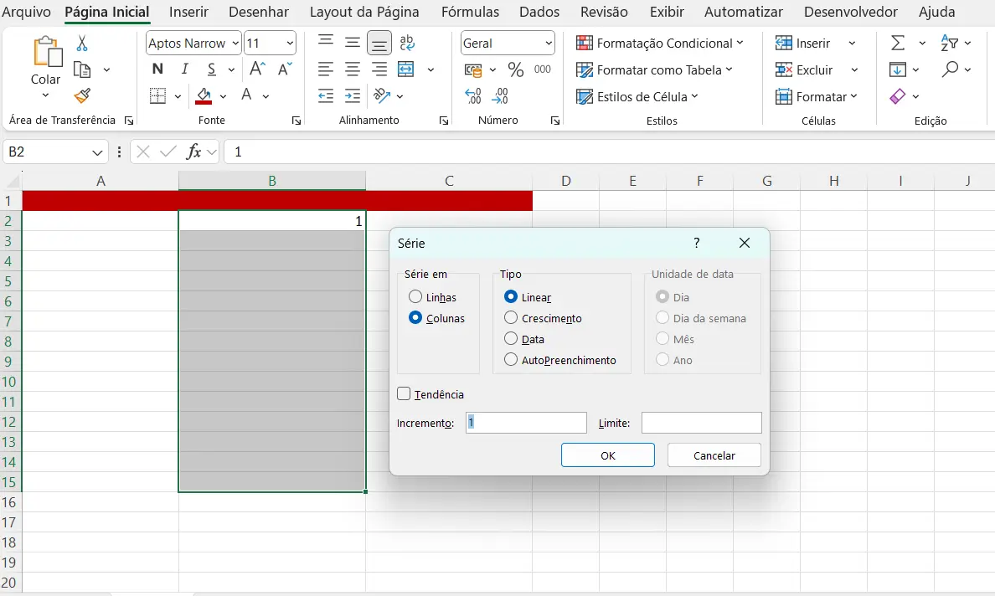This screenshot has width=995, height=596.
Task: Switch to the Inserir tab
Action: (188, 12)
